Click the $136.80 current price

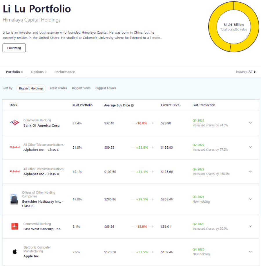(167, 148)
